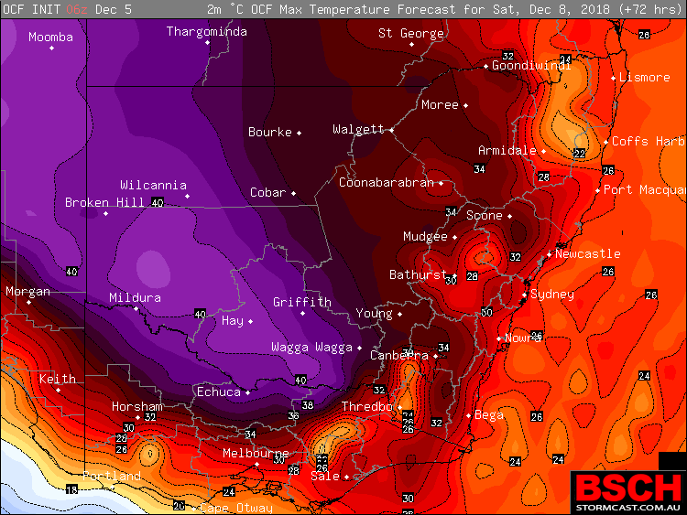Select the Canberra city marker
This screenshot has width=687, height=515.
click(x=435, y=356)
